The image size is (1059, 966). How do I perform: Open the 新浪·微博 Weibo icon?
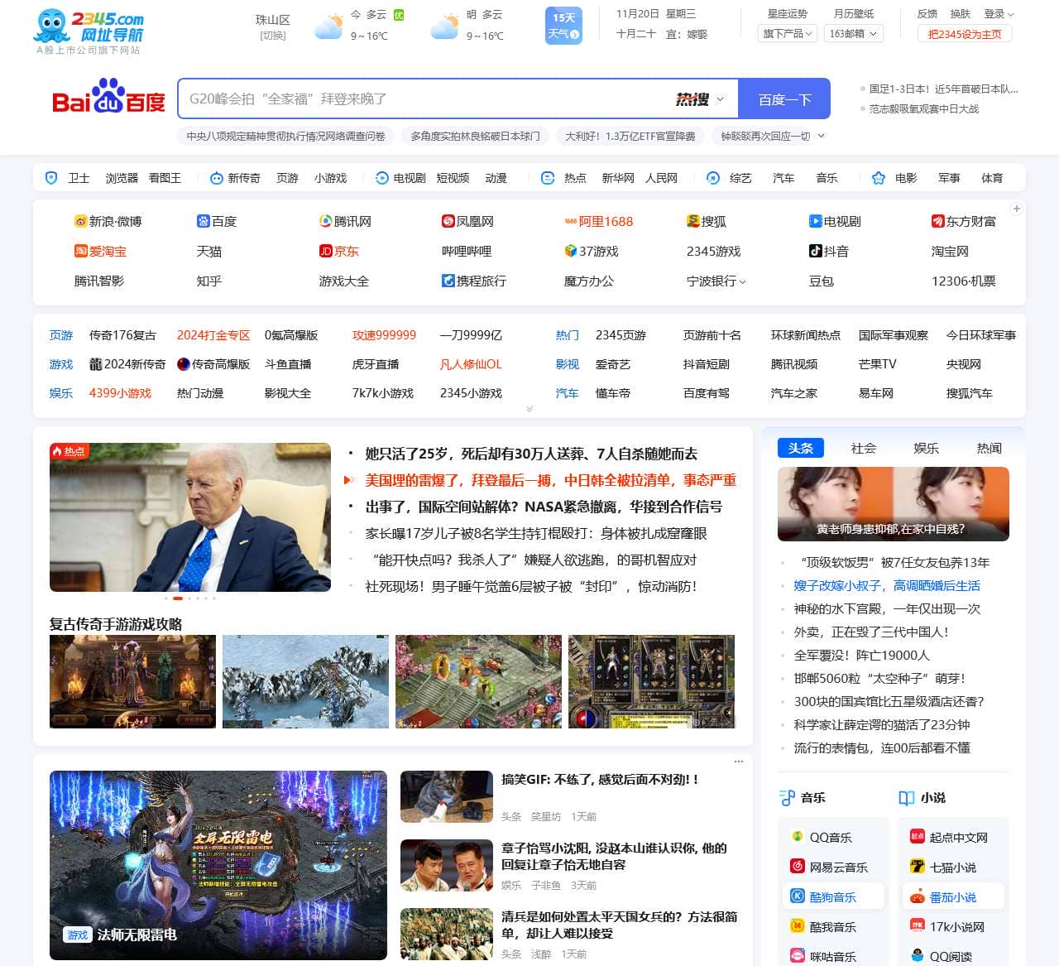coord(81,222)
